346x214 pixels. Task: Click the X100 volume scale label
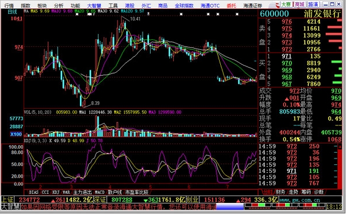(16, 134)
